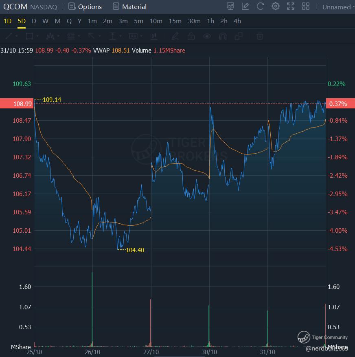Viewport: 355px width, 357px height.
Task: Select the 2h interval
Action: point(224,21)
